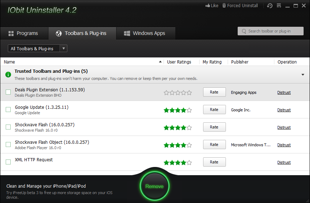Collapse Trusted Toolbars and Plug-ins group
The image size is (310, 203).
point(303,75)
